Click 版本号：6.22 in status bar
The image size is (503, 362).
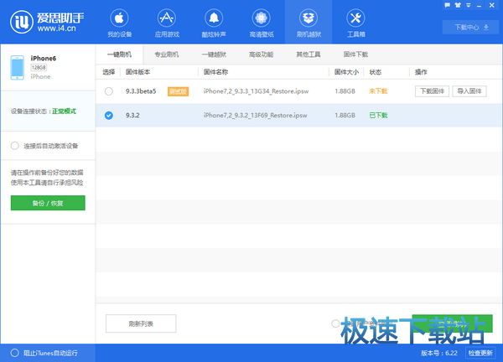439,353
